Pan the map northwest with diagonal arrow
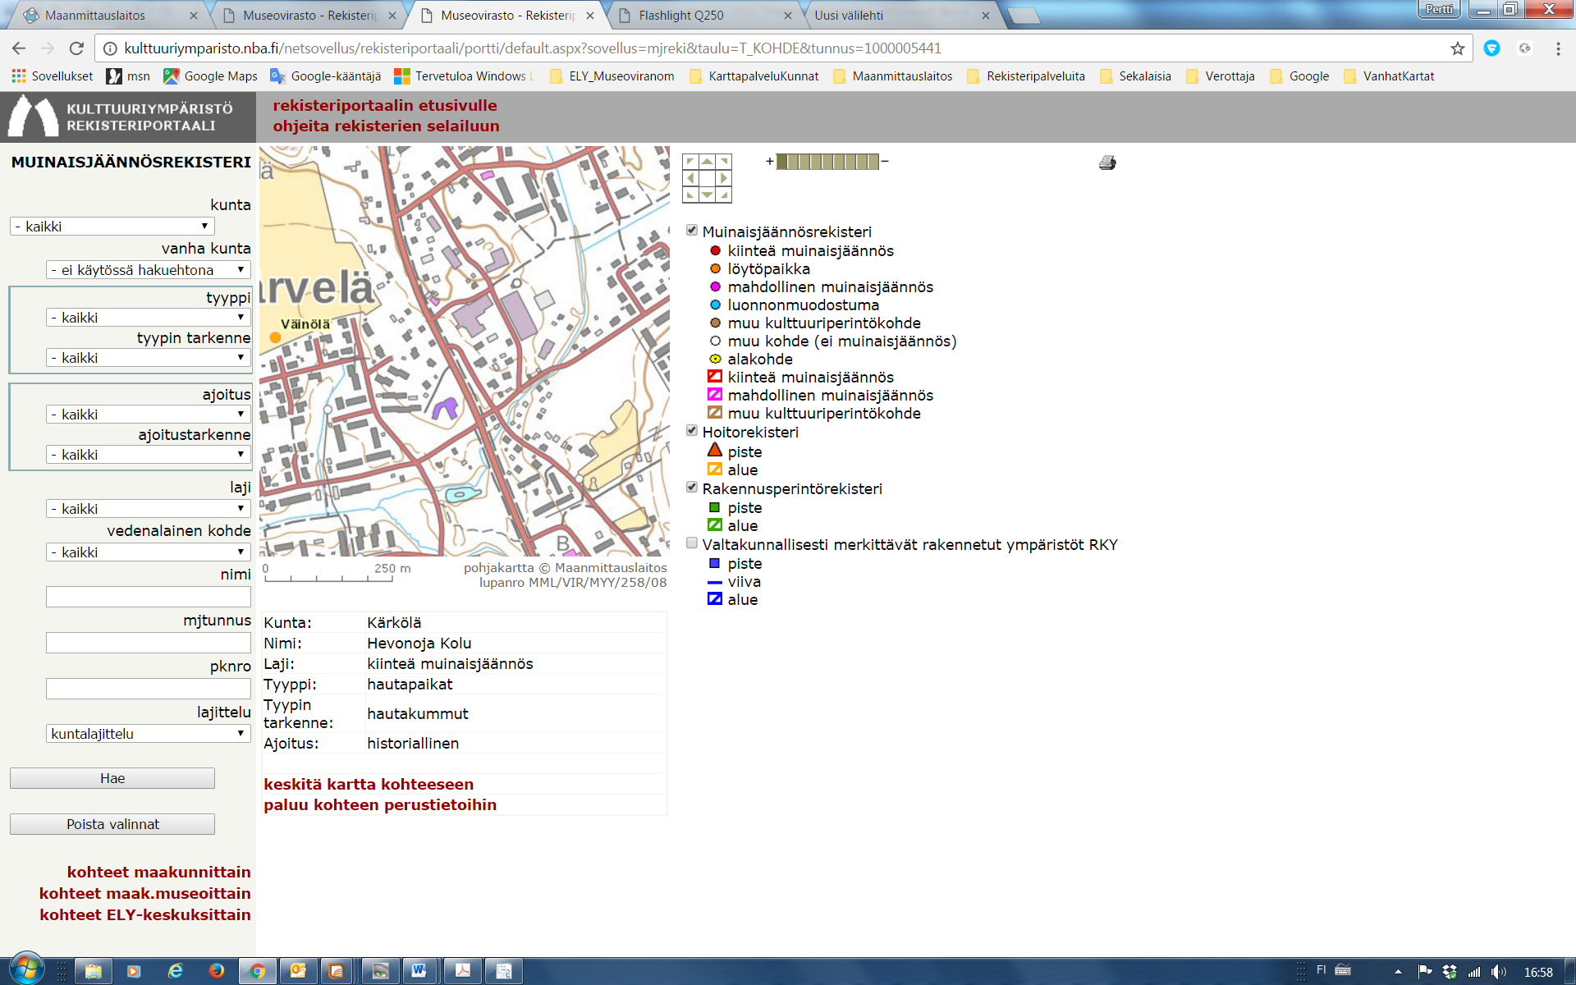This screenshot has width=1576, height=985. tap(690, 162)
